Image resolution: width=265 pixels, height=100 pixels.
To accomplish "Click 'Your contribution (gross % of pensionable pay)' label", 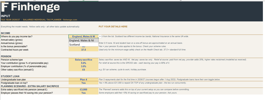I will pos(25,63).
